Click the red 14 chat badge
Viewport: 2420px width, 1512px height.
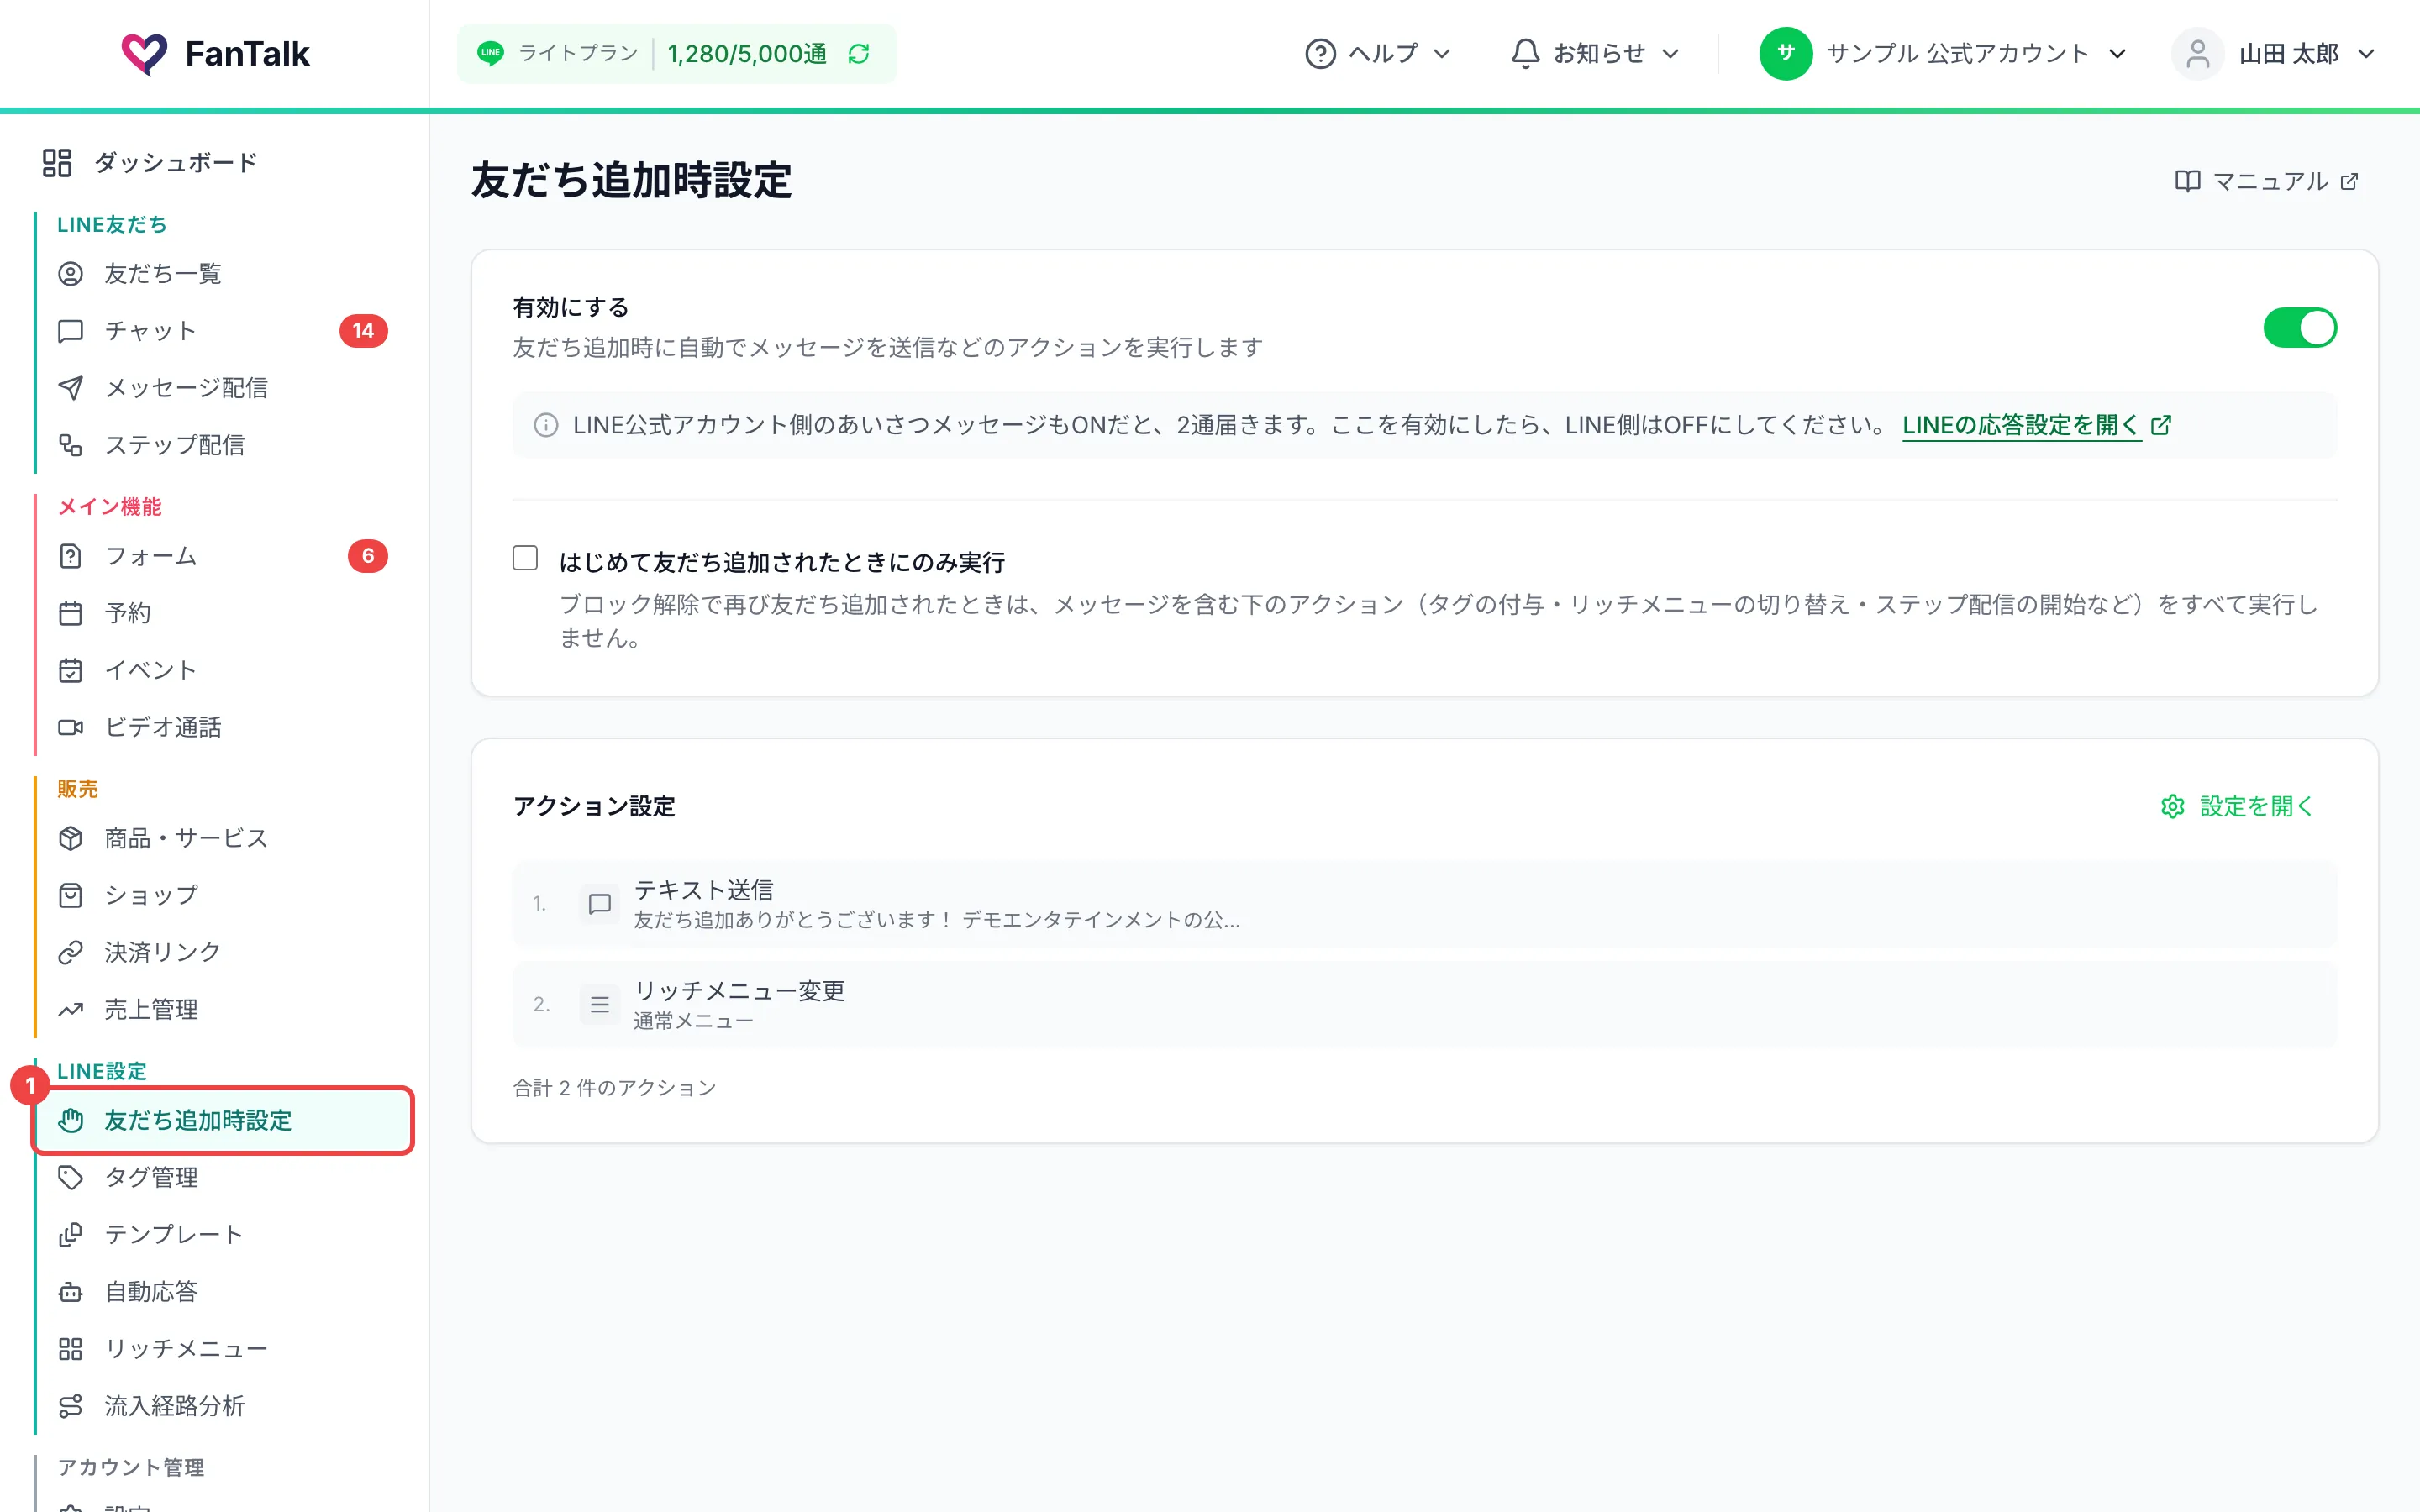pyautogui.click(x=363, y=331)
